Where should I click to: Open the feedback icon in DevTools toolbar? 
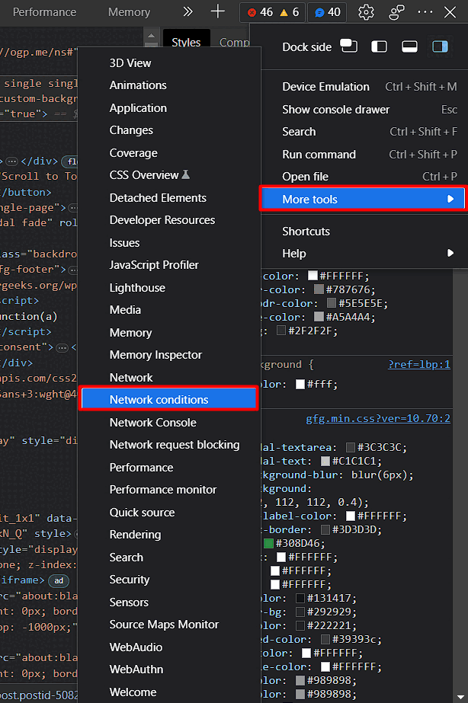396,12
